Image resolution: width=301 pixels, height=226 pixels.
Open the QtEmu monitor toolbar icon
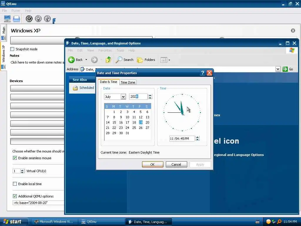pos(7,19)
